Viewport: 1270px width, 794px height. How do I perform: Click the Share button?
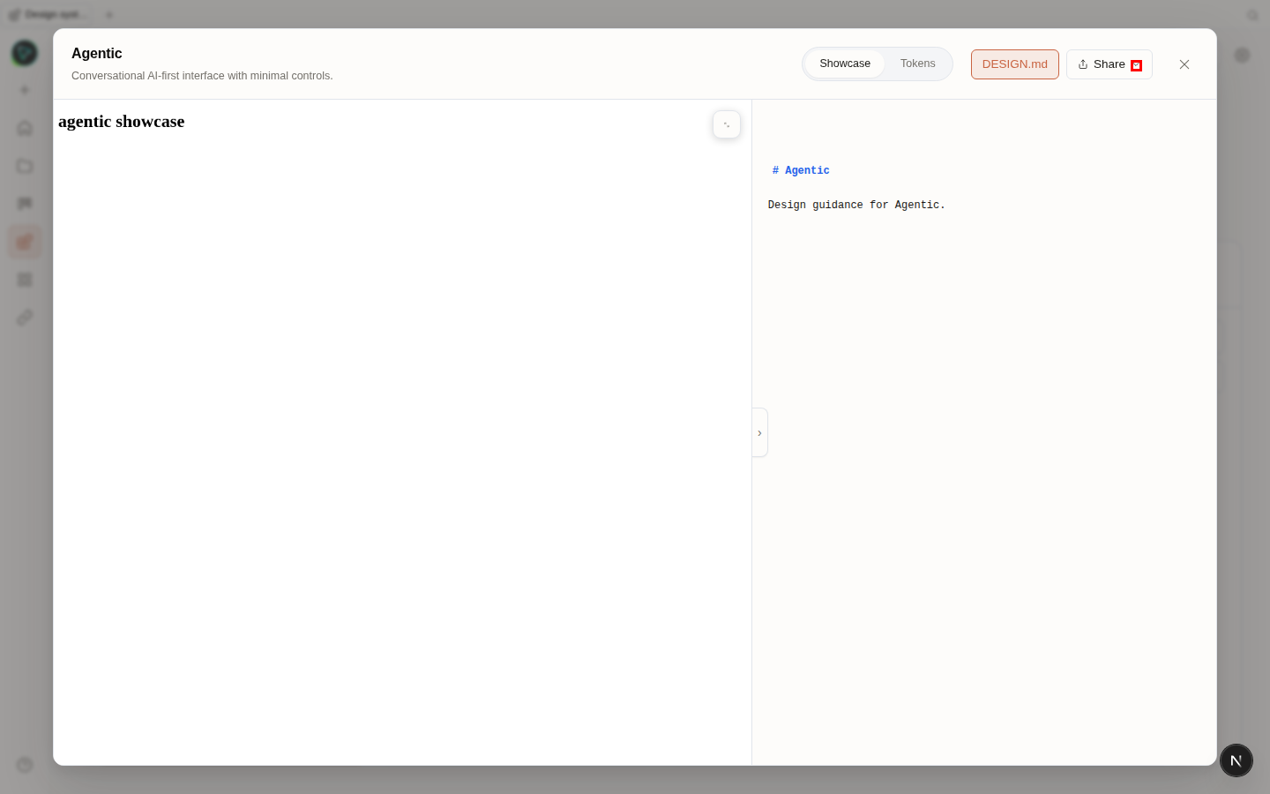click(1102, 64)
